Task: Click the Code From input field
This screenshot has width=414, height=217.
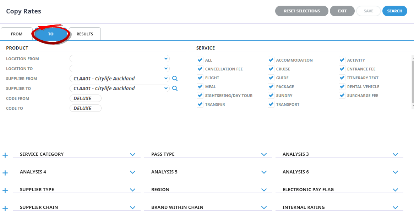Action: (x=86, y=98)
